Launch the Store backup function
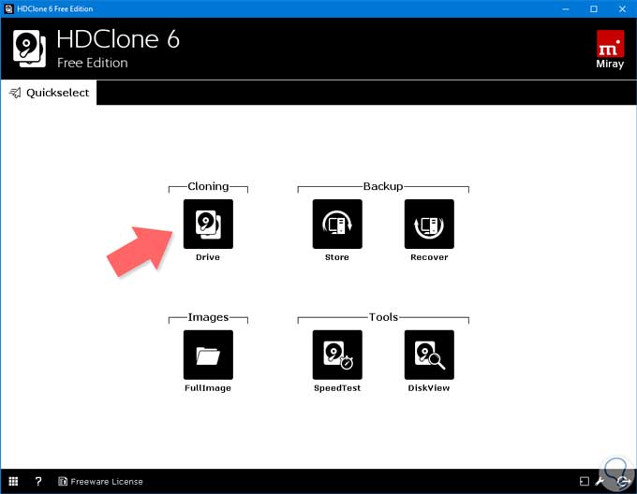Screen dimensions: 637x494 pyautogui.click(x=337, y=224)
